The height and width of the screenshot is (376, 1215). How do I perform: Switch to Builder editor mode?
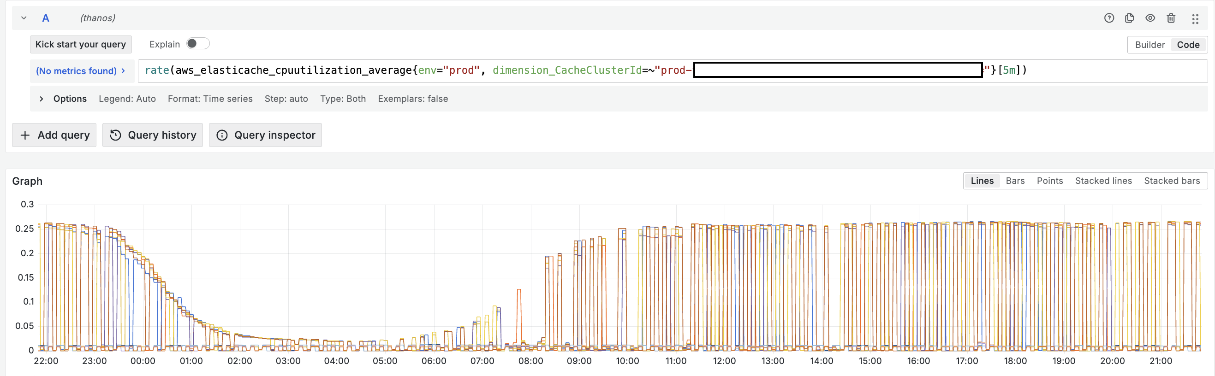tap(1149, 45)
